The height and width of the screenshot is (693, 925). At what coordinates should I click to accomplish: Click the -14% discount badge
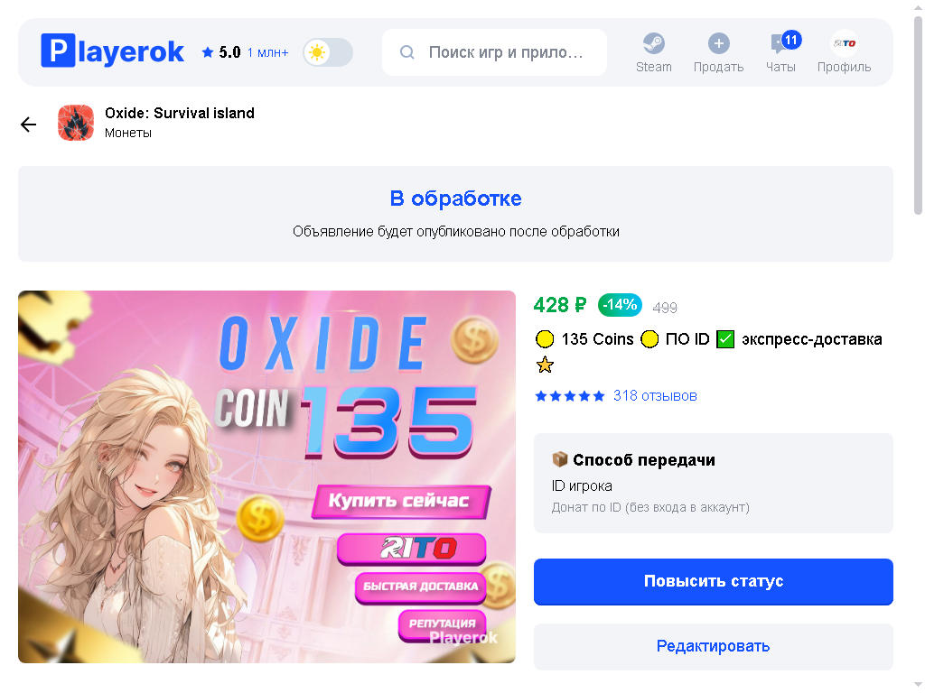click(620, 305)
